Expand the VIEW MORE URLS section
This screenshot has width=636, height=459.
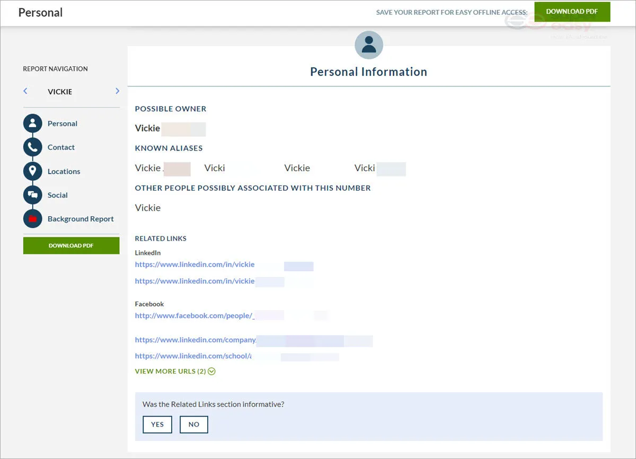click(x=175, y=371)
